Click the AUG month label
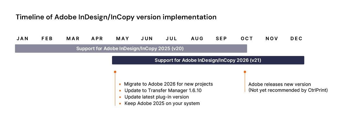Image resolution: width=351 pixels, height=124 pixels. tap(197, 38)
